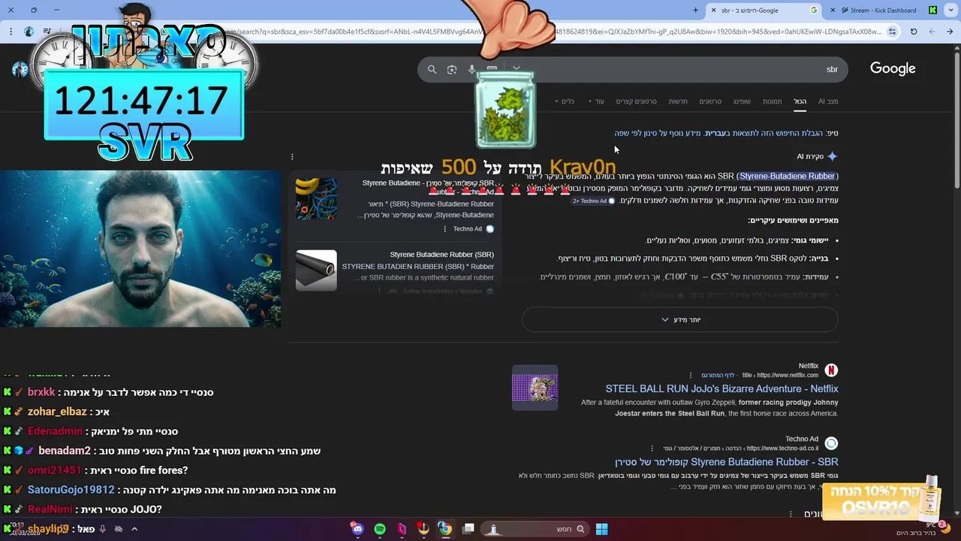Open Spotify from the taskbar
961x541 pixels.
[380, 529]
